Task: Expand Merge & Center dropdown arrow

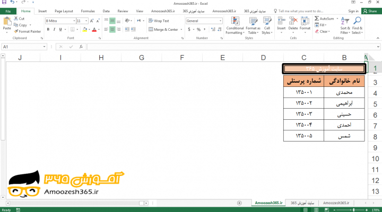Action: pyautogui.click(x=181, y=30)
